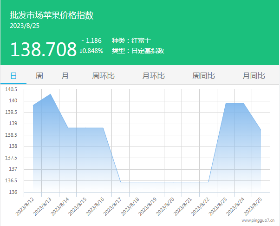The height and width of the screenshot is (226, 280).
Task: Click the 140.5 y-axis label
Action: 11,89
